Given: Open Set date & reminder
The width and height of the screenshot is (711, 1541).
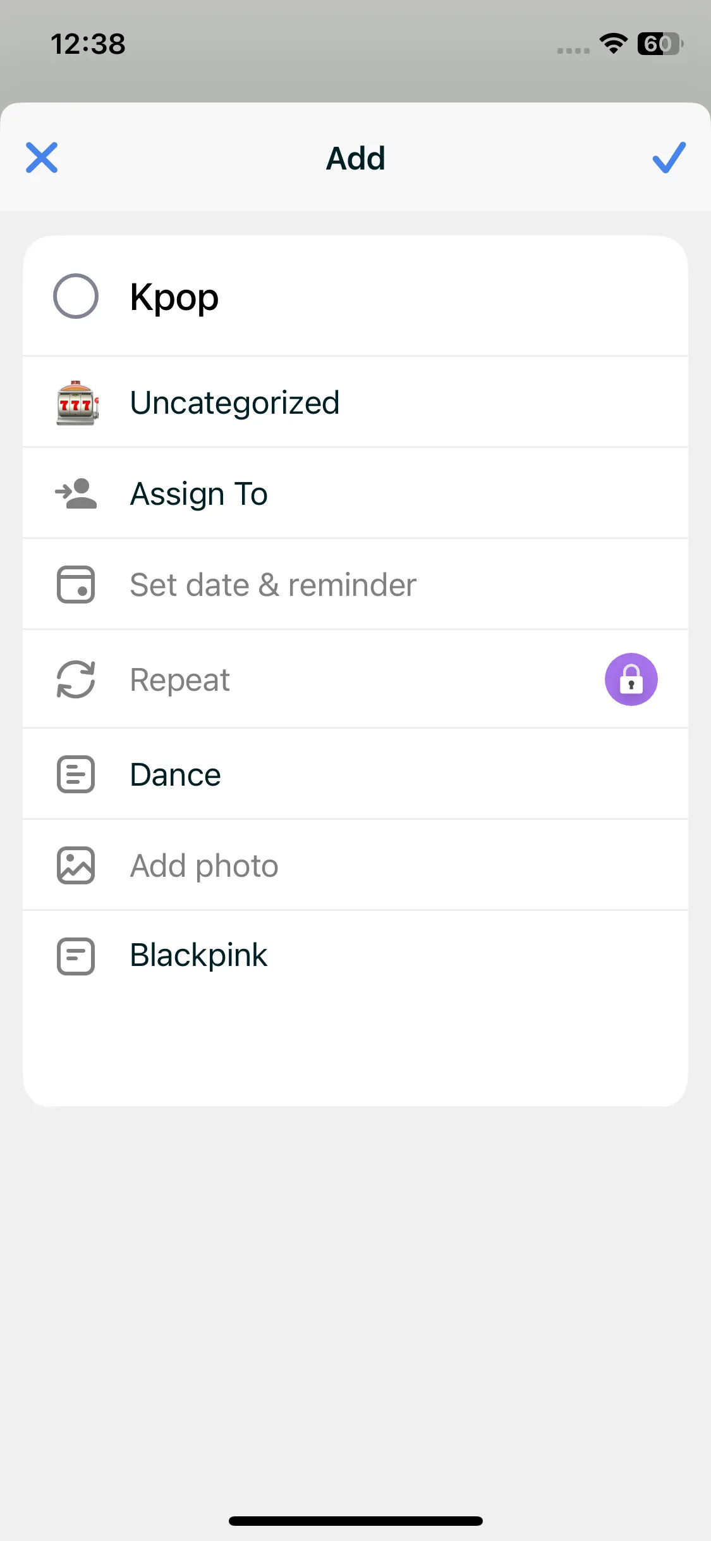Looking at the screenshot, I should pyautogui.click(x=273, y=585).
